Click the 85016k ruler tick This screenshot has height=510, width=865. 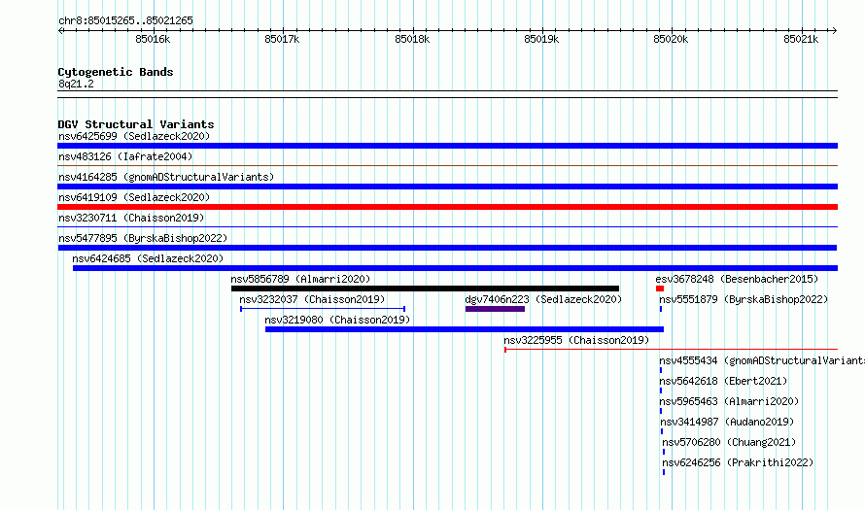(x=153, y=39)
